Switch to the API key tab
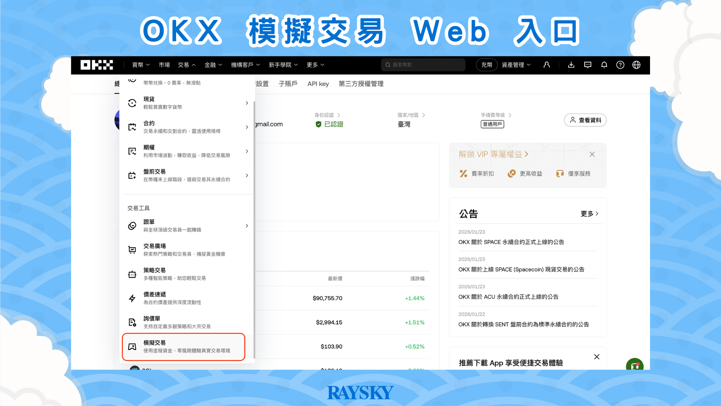 click(x=318, y=84)
